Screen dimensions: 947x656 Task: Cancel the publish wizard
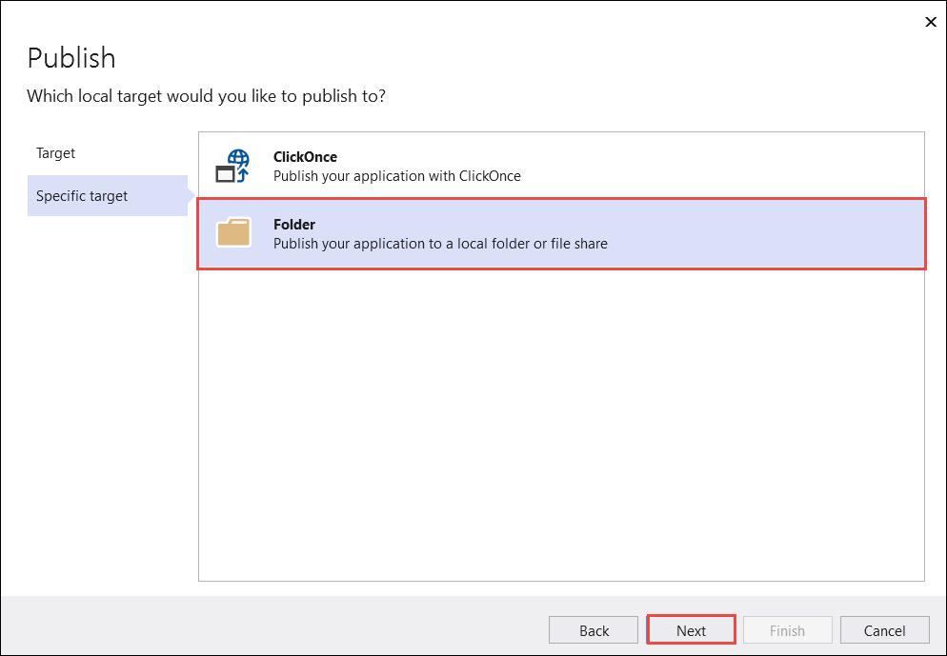[x=884, y=630]
